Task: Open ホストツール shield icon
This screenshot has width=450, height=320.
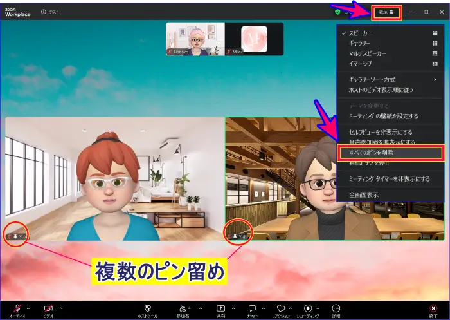Action: click(x=147, y=308)
